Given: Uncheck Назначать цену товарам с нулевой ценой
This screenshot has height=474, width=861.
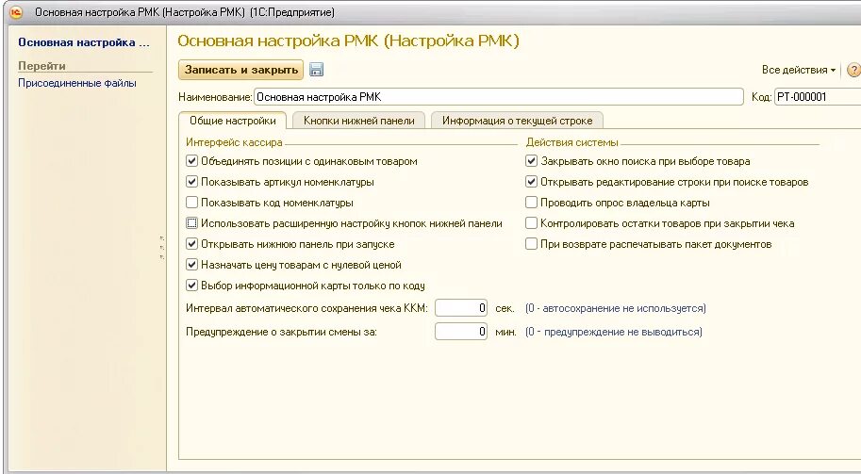Looking at the screenshot, I should (x=191, y=265).
